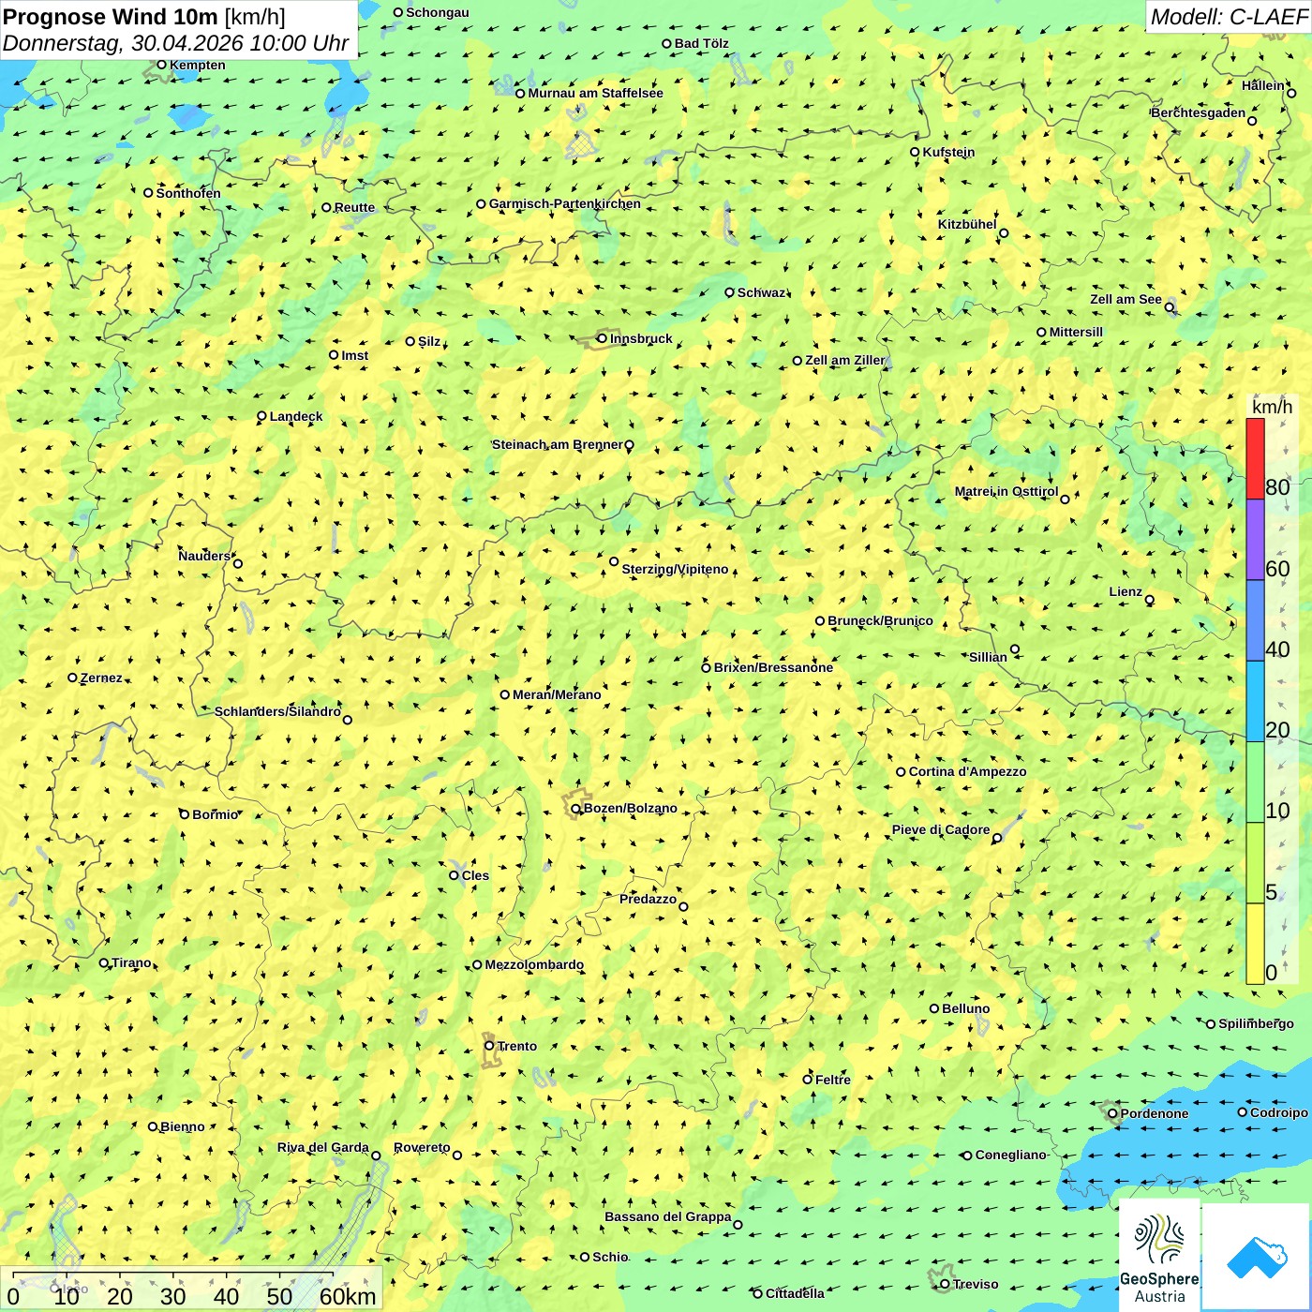Click the 'Spilimbergo' label
Viewport: 1312px width, 1312px height.
pyautogui.click(x=1256, y=1023)
